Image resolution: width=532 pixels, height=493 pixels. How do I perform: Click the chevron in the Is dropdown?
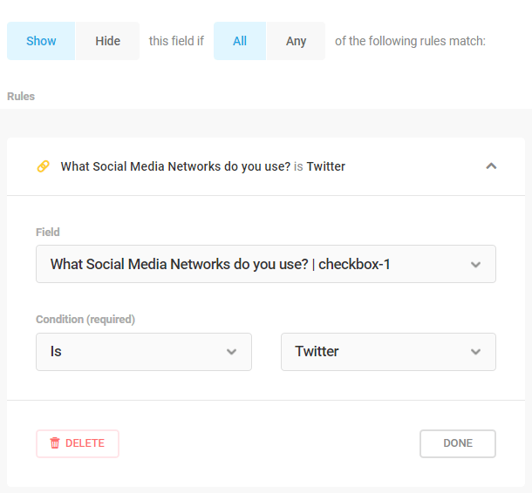232,352
